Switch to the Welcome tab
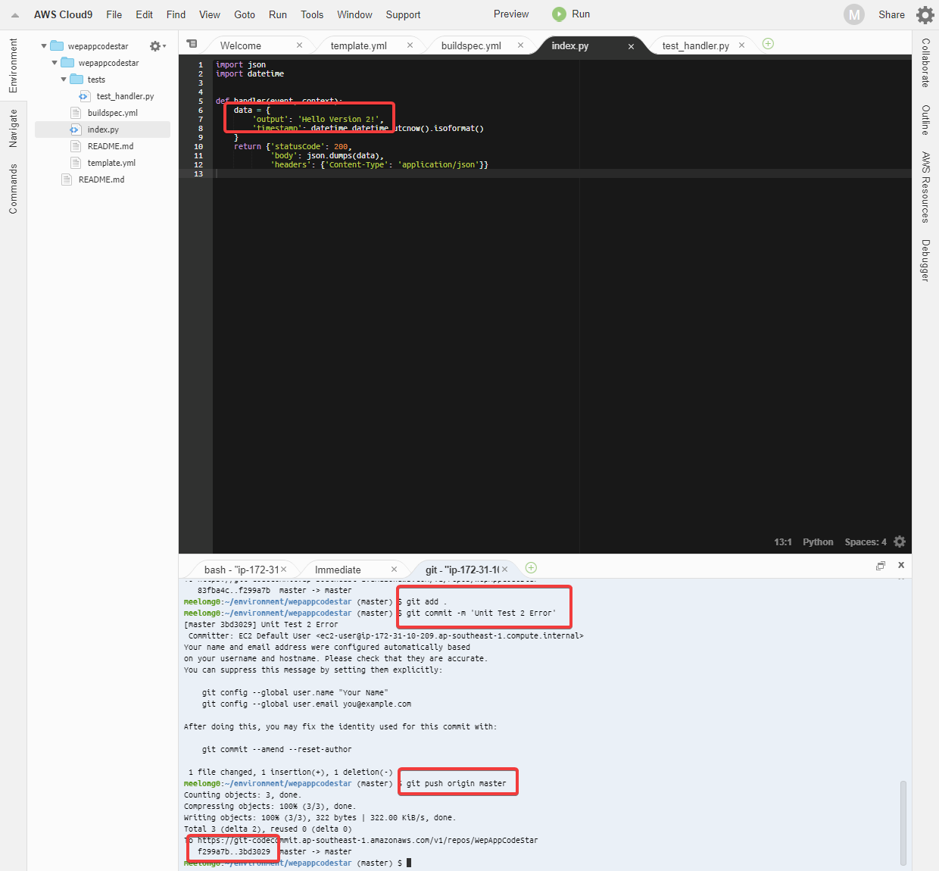 241,45
